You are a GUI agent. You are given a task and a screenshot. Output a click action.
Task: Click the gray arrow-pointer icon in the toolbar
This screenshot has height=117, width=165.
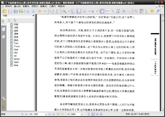[113, 11]
